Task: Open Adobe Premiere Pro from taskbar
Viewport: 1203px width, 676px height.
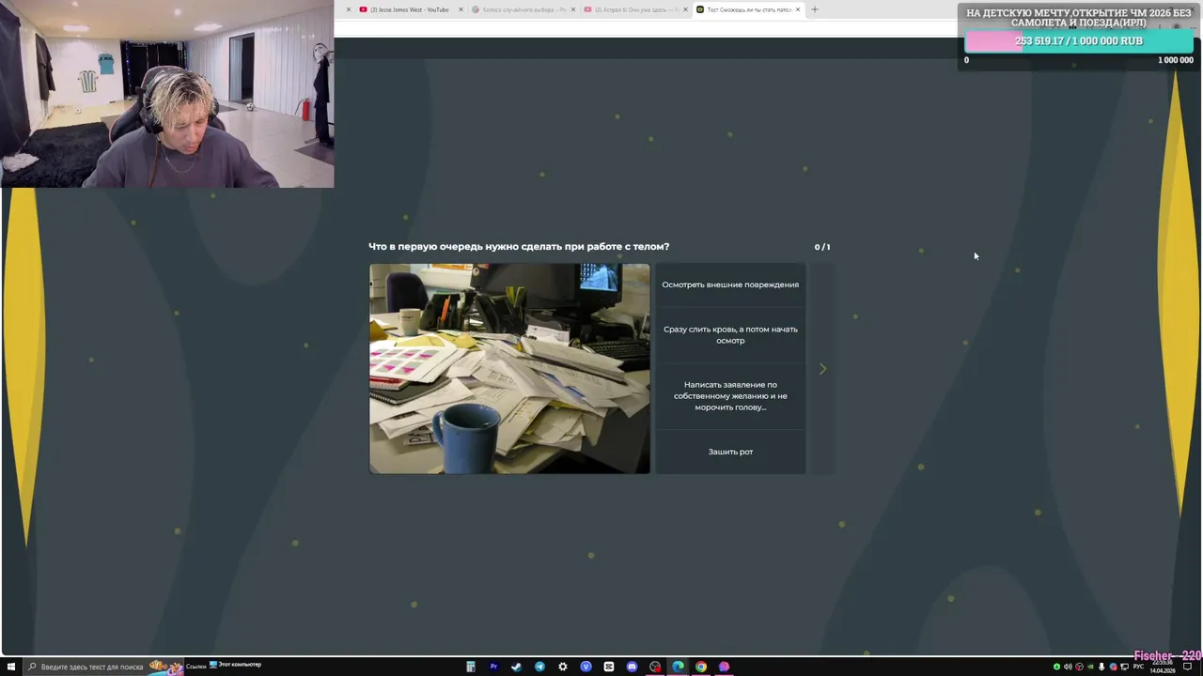Action: (493, 667)
